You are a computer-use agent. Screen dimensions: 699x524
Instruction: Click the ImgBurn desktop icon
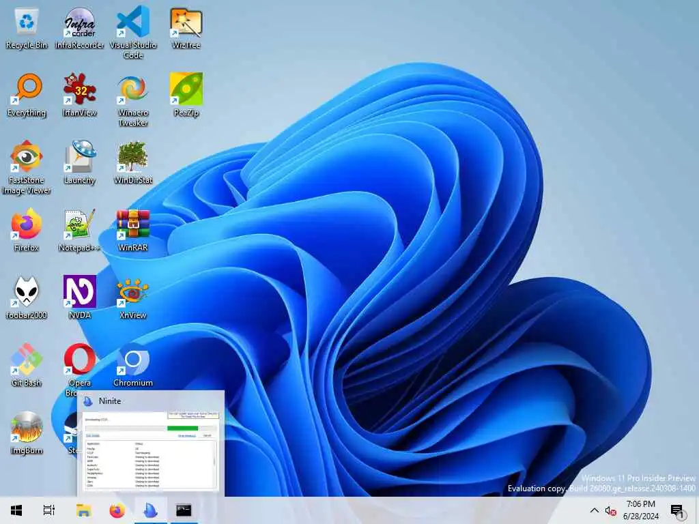pos(27,433)
